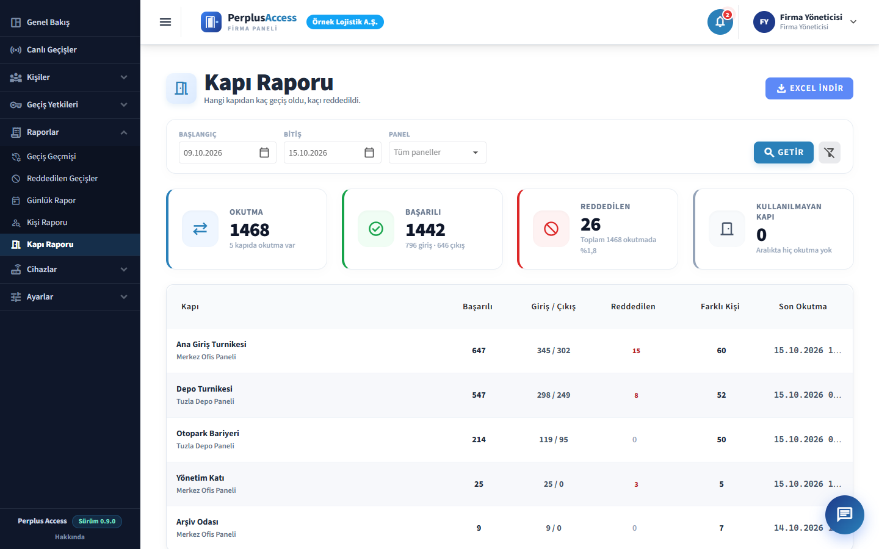Expand the Ayarlar chevron
The width and height of the screenshot is (879, 549).
tap(124, 297)
